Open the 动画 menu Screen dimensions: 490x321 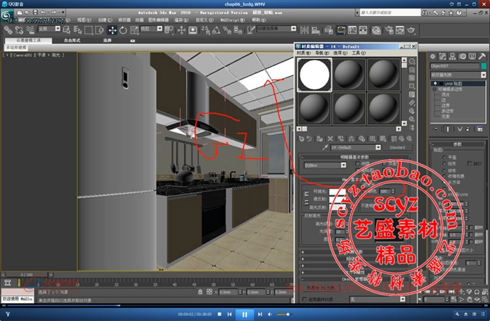tap(139, 20)
